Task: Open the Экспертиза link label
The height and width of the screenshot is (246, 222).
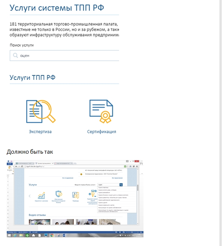Action: (x=40, y=131)
